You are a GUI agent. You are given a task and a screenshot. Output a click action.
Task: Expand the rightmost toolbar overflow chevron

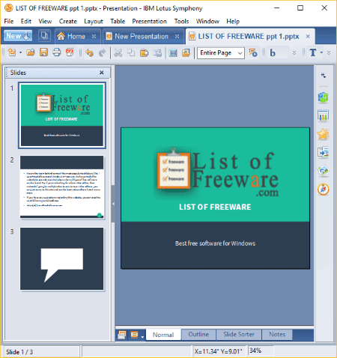pyautogui.click(x=329, y=53)
